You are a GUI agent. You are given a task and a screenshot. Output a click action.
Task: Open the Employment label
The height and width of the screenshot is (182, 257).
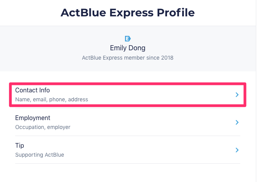[33, 118]
